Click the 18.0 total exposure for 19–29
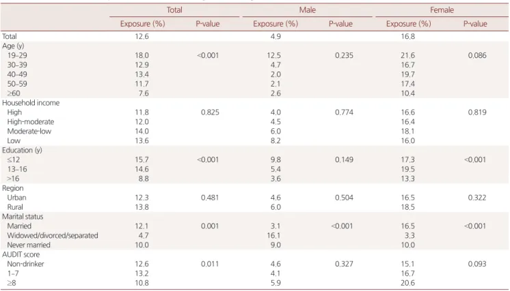Screen dimensions: 510x291 coord(142,55)
